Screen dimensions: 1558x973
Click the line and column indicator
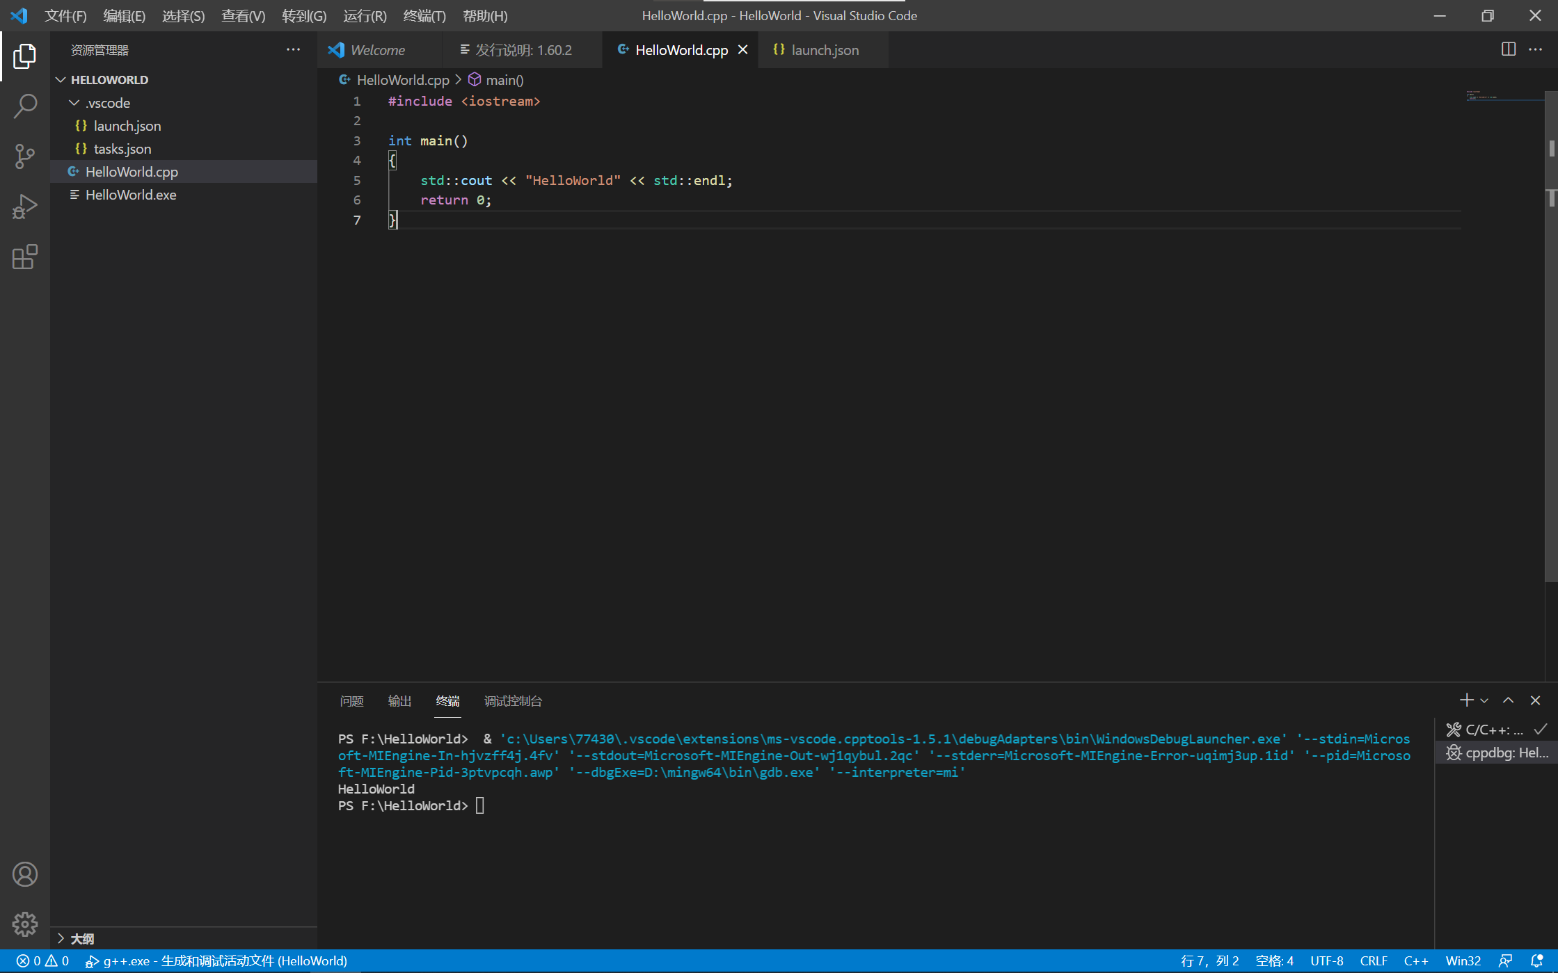(x=1209, y=961)
